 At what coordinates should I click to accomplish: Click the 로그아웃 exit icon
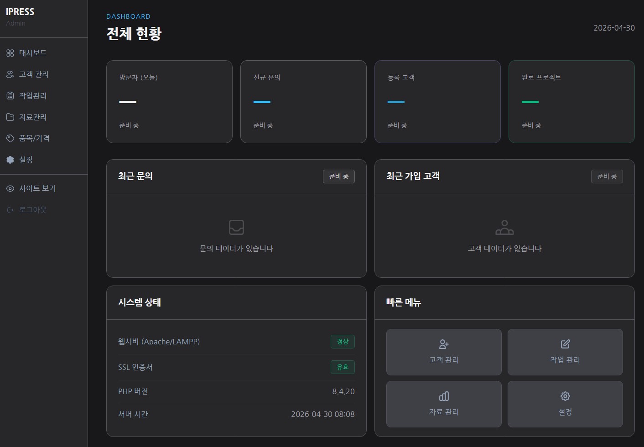click(10, 210)
